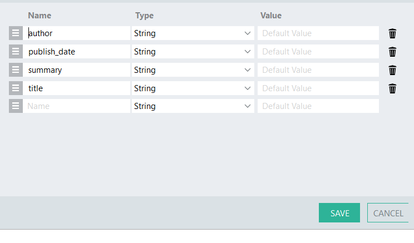Save the parameter changes
Viewport: 414px width, 243px height.
click(x=339, y=212)
